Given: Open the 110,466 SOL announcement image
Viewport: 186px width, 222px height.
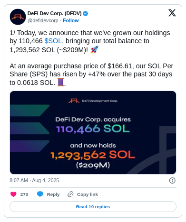Looking at the screenshot, I should pos(93,132).
